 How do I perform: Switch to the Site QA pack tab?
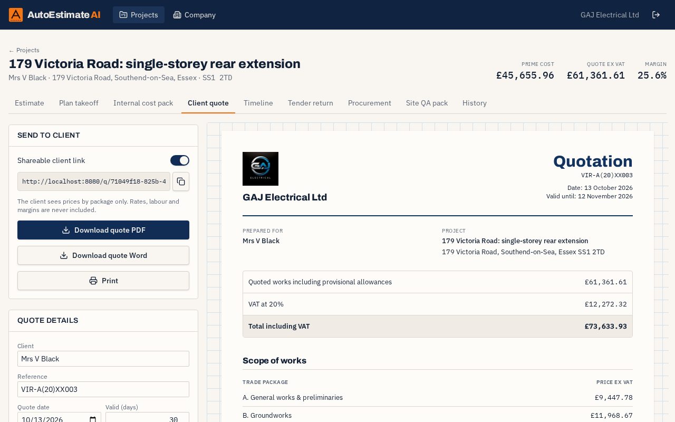427,103
